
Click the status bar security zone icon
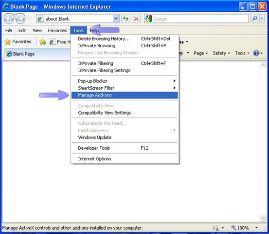click(x=216, y=228)
